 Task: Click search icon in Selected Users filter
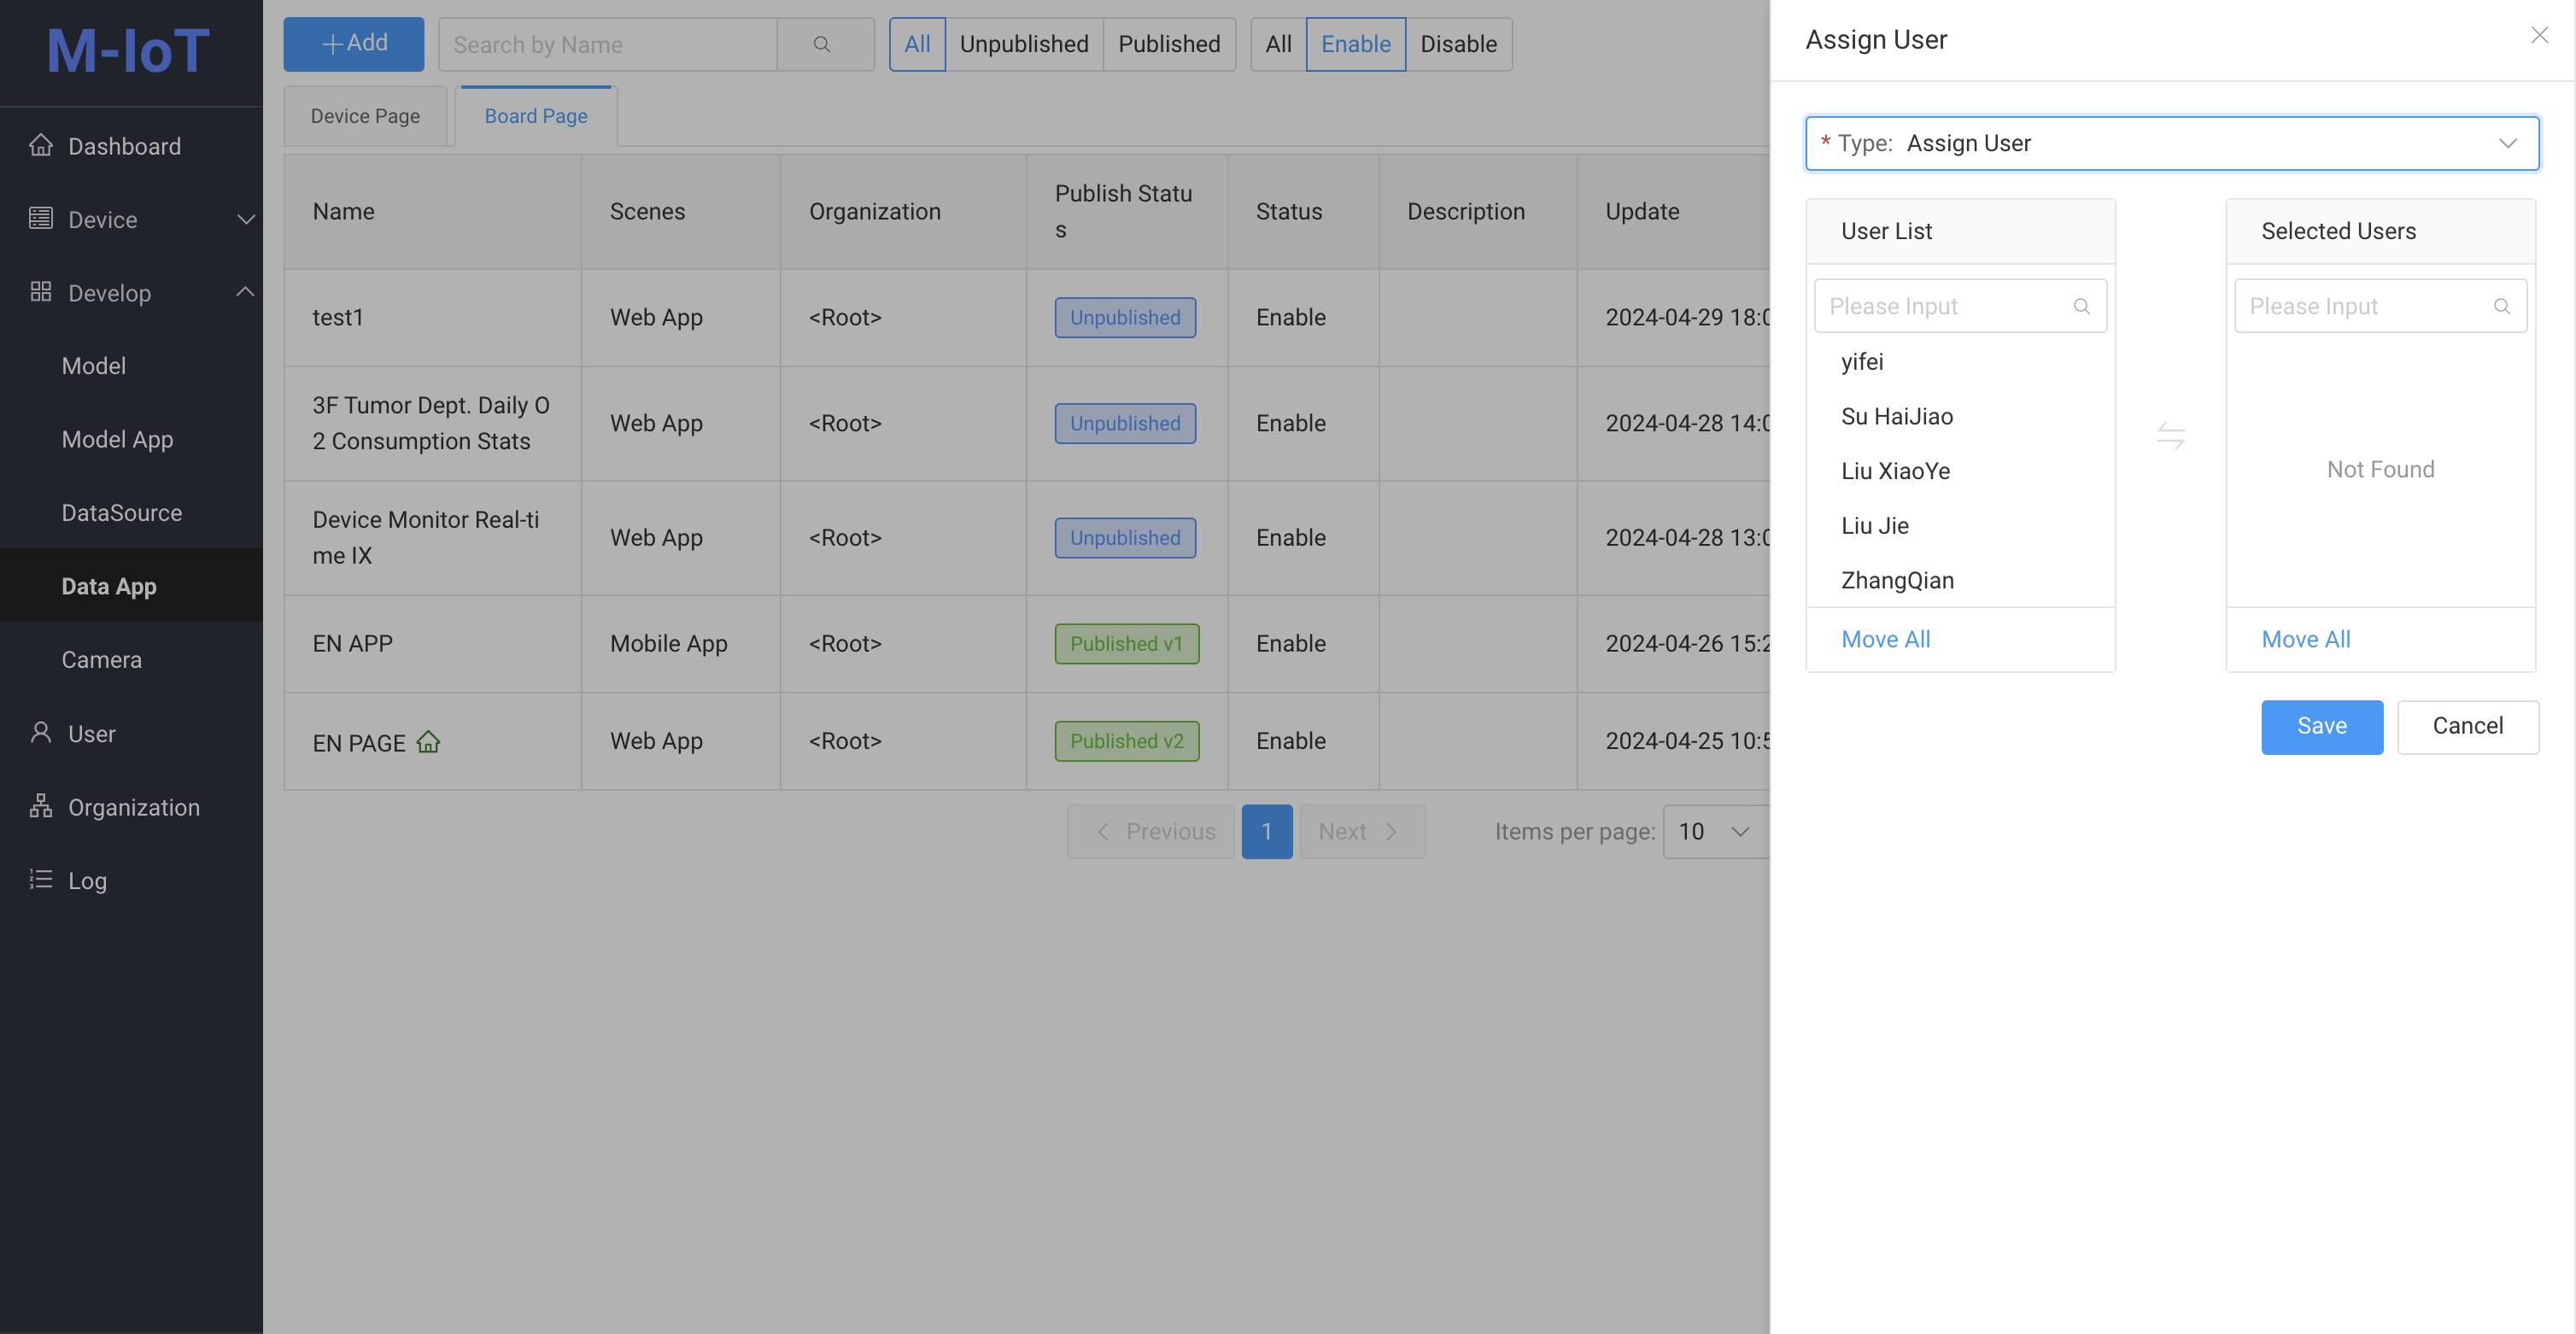click(x=2501, y=306)
